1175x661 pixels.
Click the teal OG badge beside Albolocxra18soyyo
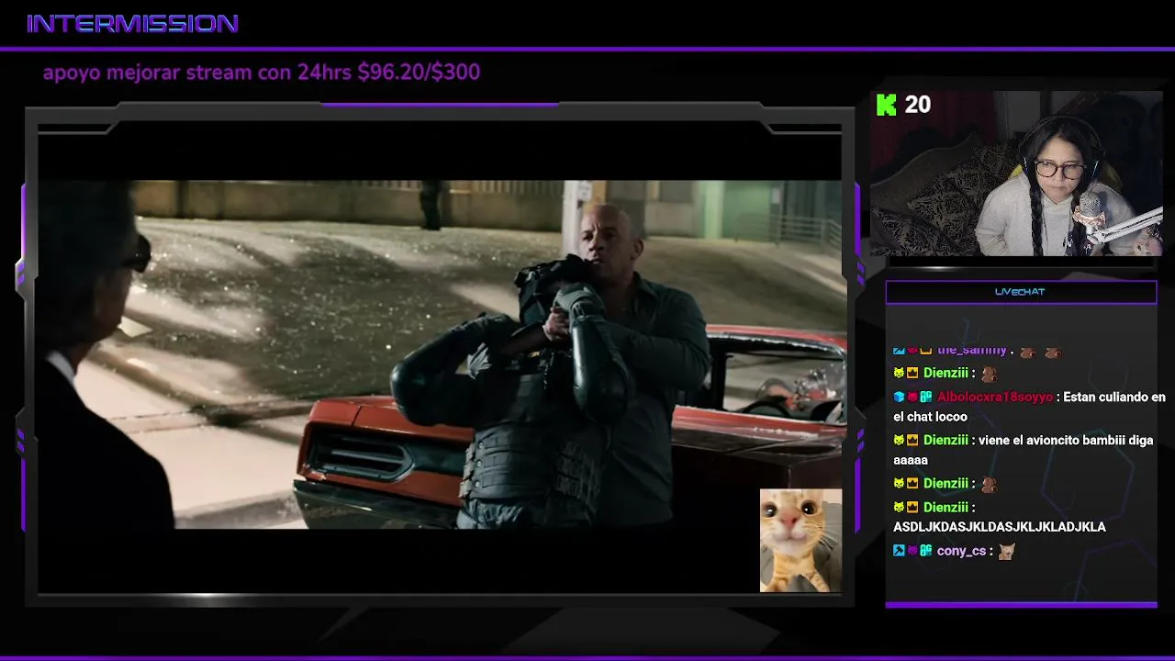(x=926, y=397)
